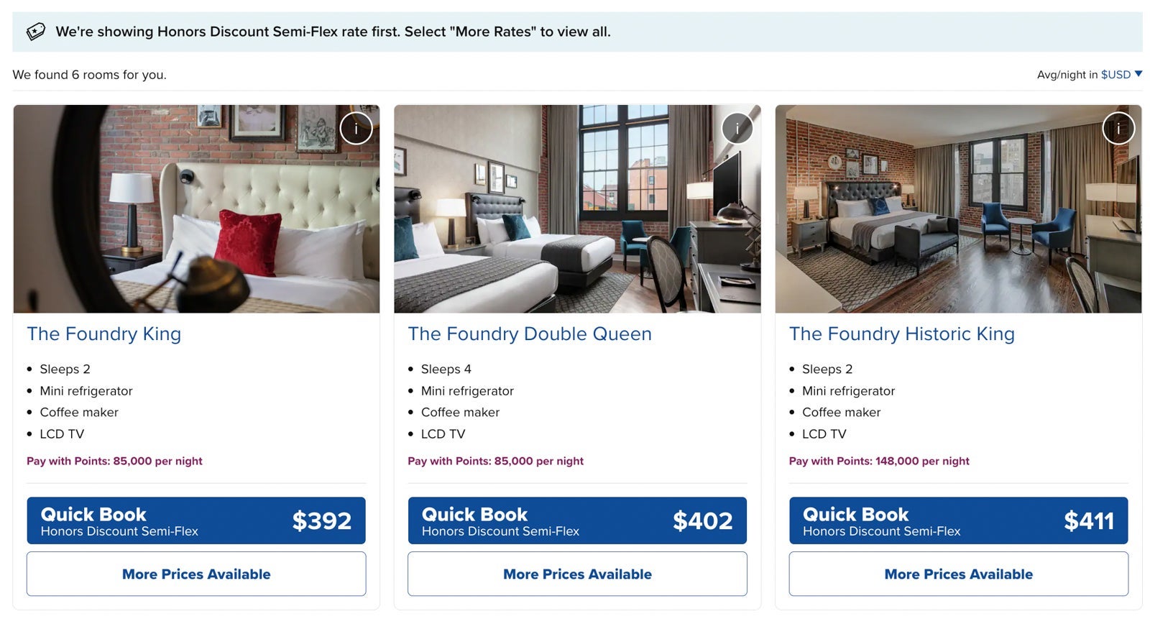
Task: Click info icon on Foundry King photo
Action: click(x=356, y=129)
